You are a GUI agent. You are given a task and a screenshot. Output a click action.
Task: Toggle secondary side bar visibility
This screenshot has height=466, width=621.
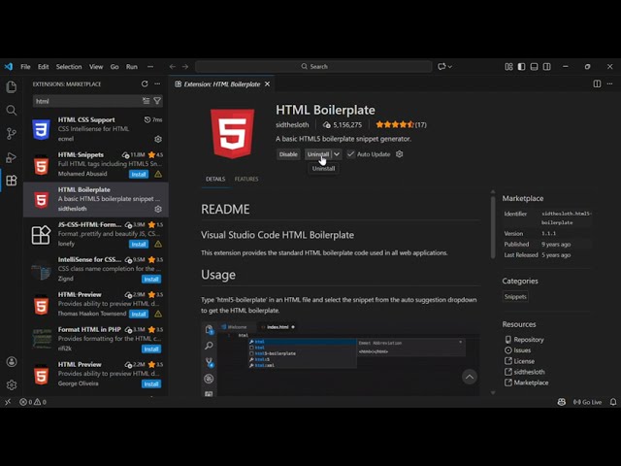[547, 67]
